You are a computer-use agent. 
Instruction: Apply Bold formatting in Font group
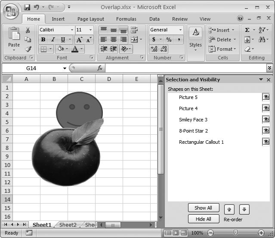click(x=43, y=40)
